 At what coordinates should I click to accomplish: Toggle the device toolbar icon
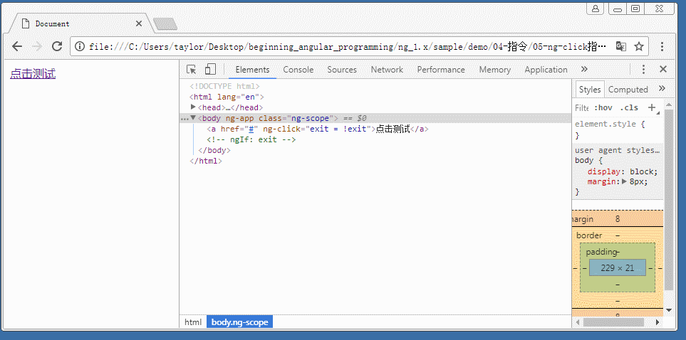210,70
